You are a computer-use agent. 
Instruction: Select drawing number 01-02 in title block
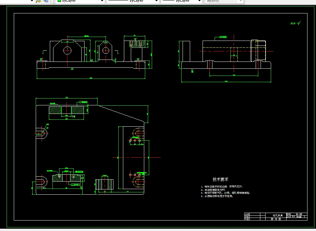click(299, 214)
